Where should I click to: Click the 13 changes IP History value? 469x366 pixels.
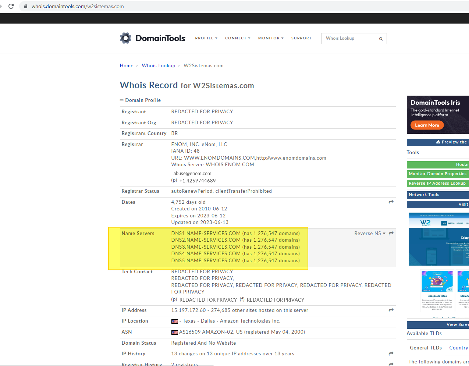tap(232, 353)
